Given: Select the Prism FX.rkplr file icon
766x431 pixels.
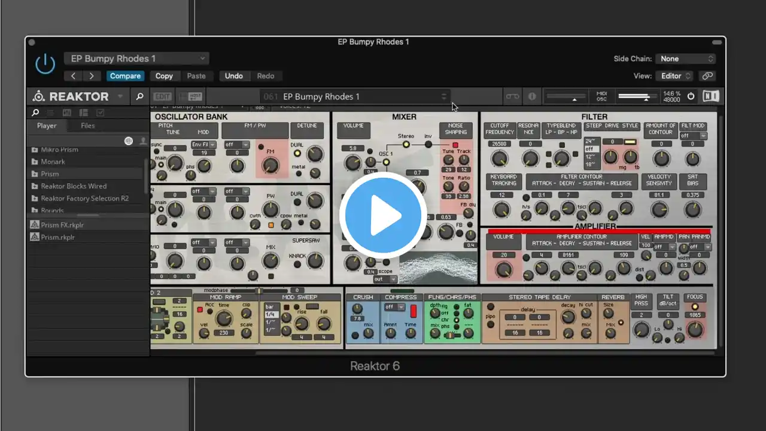Looking at the screenshot, I should [x=34, y=225].
